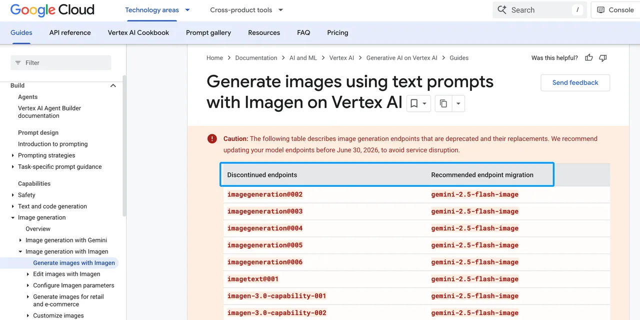The image size is (640, 320).
Task: Open Vertex AI Agent Builder documentation link
Action: point(49,112)
